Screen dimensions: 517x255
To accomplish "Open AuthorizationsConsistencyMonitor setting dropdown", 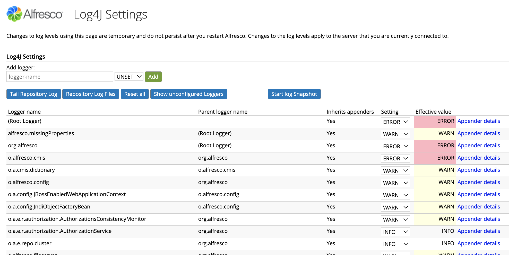I will (x=395, y=220).
